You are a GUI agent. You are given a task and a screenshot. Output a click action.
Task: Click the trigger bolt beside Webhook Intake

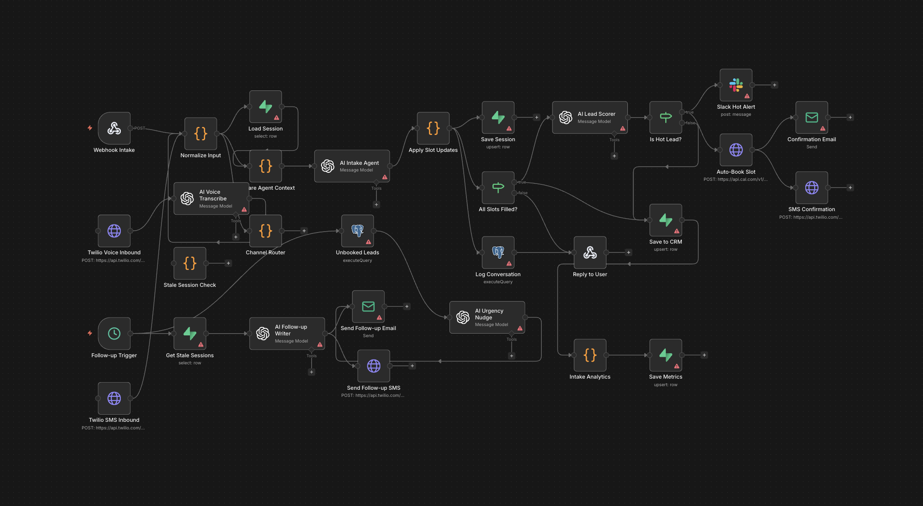(90, 128)
